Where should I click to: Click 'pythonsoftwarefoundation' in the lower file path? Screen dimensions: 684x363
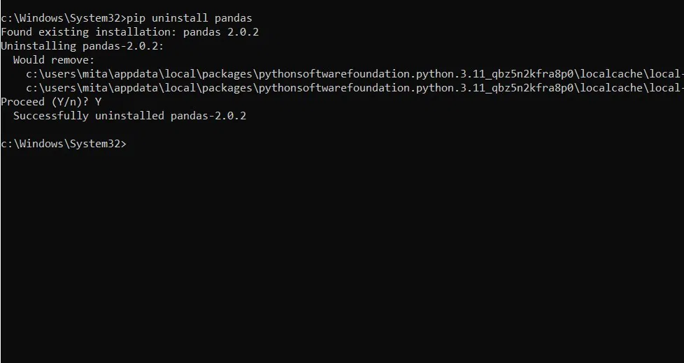(334, 88)
